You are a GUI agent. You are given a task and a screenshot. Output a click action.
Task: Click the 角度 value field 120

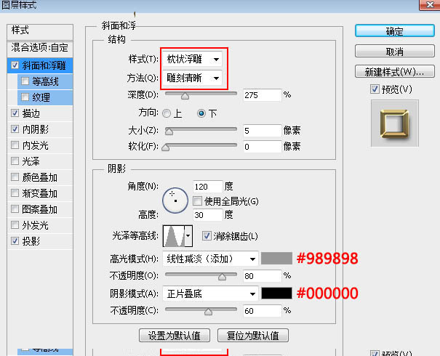tap(208, 187)
